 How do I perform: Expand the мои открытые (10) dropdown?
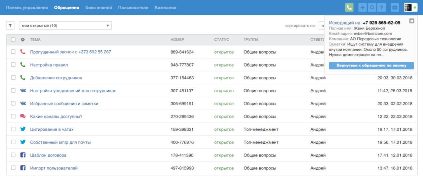(x=65, y=25)
